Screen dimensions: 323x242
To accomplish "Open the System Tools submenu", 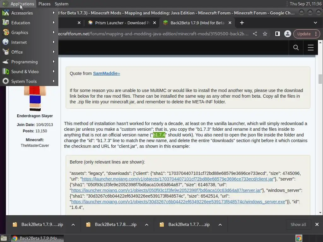I will point(29,81).
